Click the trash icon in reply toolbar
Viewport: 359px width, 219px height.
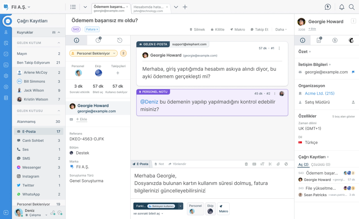pos(246,164)
